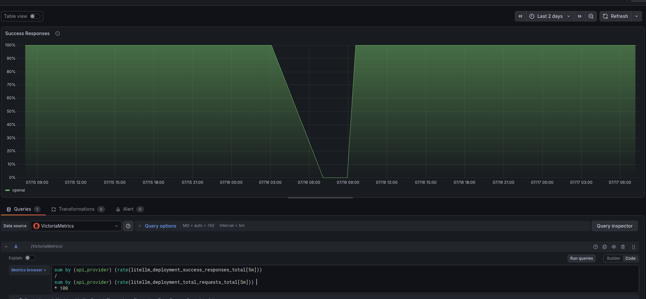The image size is (646, 299).
Task: Zoom out the time range
Action: pos(591,16)
